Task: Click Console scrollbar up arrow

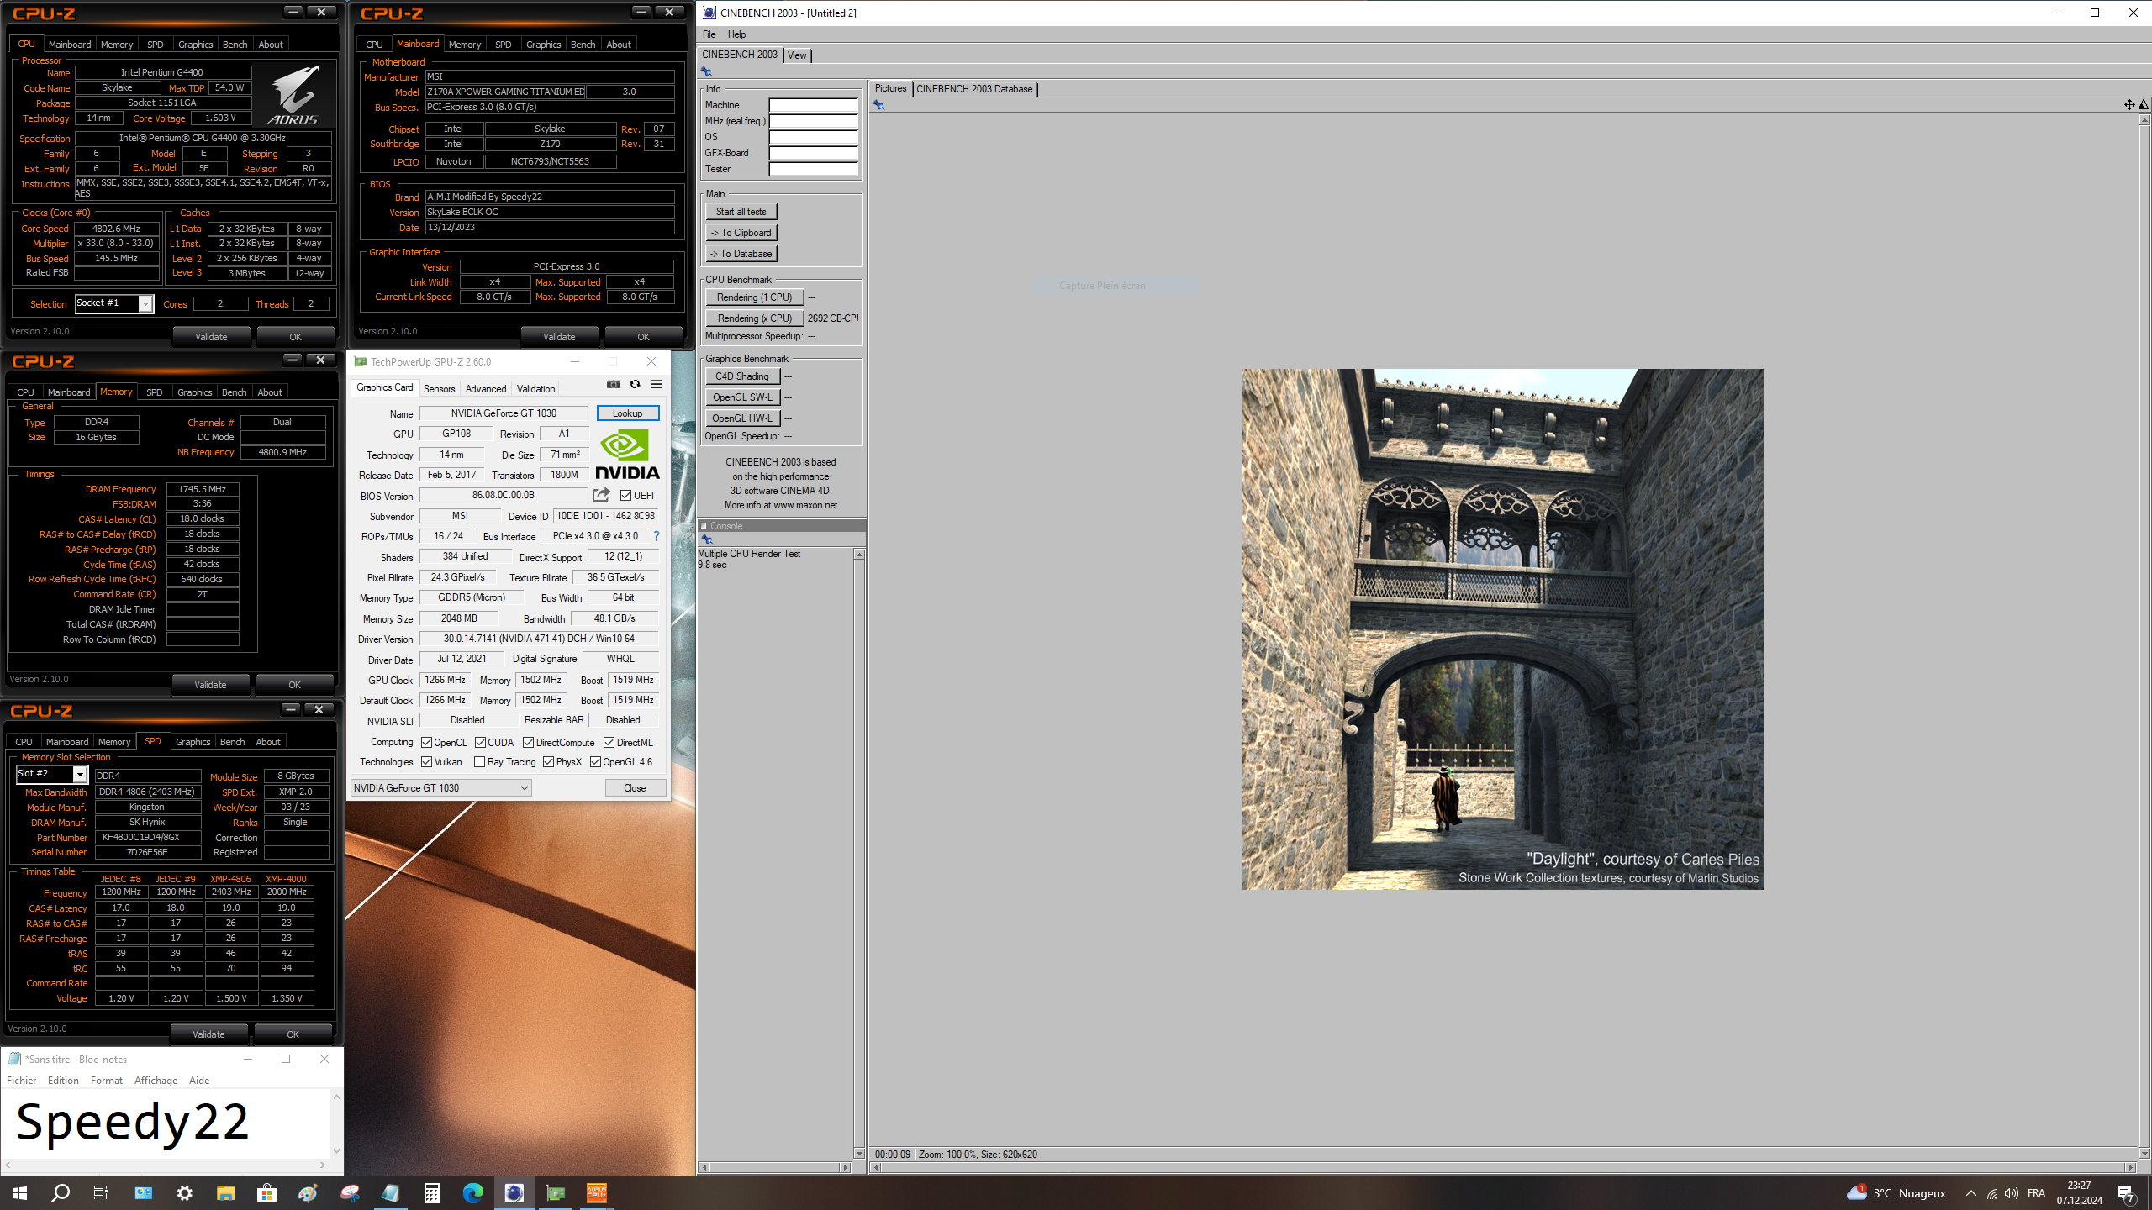Action: tap(859, 555)
